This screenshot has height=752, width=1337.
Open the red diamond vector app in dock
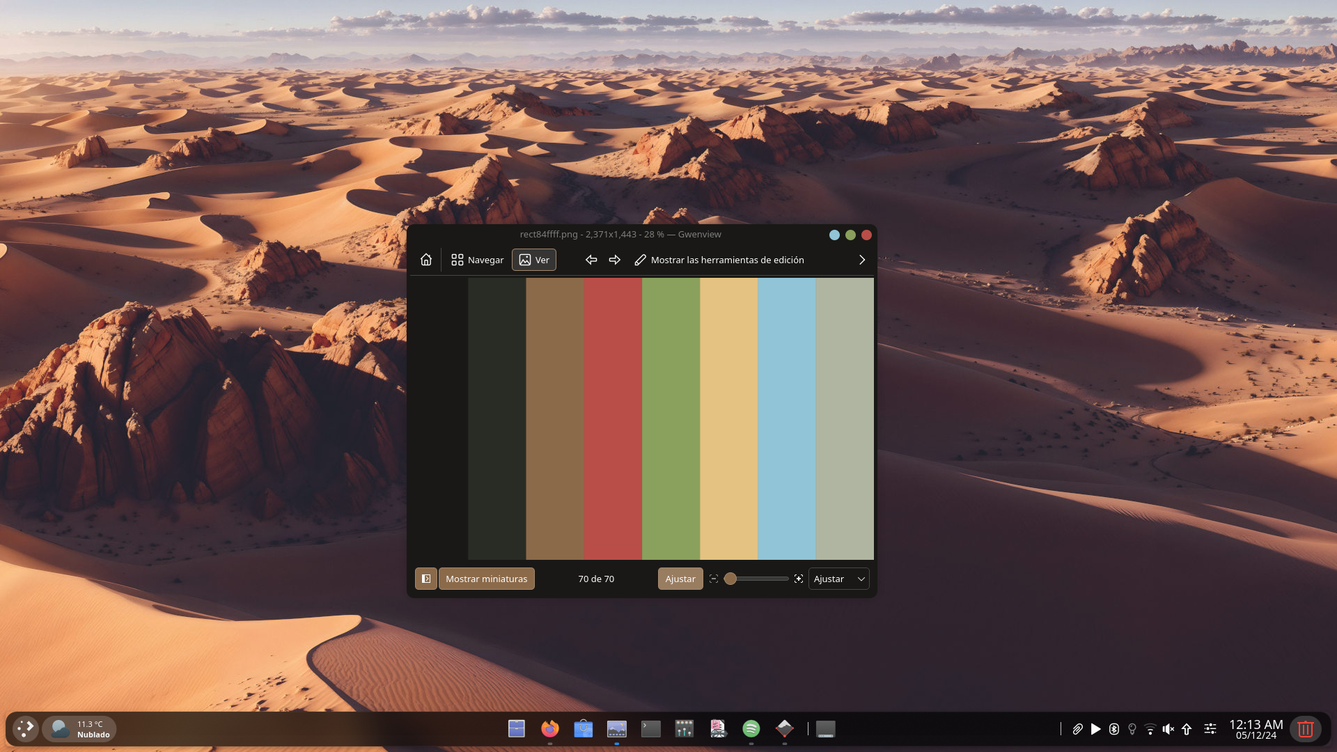[785, 729]
